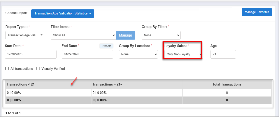Click the Manage Favorites button

click(x=257, y=12)
